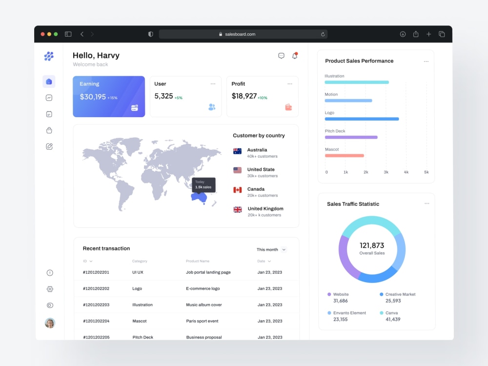
Task: Sort transactions by Date column chevron
Action: click(x=269, y=261)
